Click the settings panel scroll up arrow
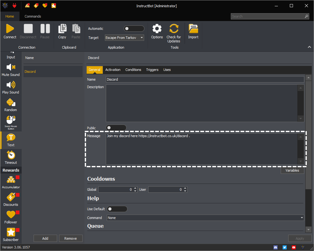 pos(308,77)
